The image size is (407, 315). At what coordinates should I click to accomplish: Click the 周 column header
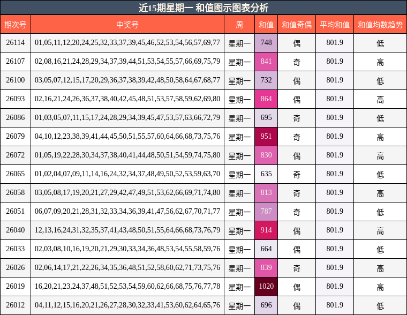point(239,25)
